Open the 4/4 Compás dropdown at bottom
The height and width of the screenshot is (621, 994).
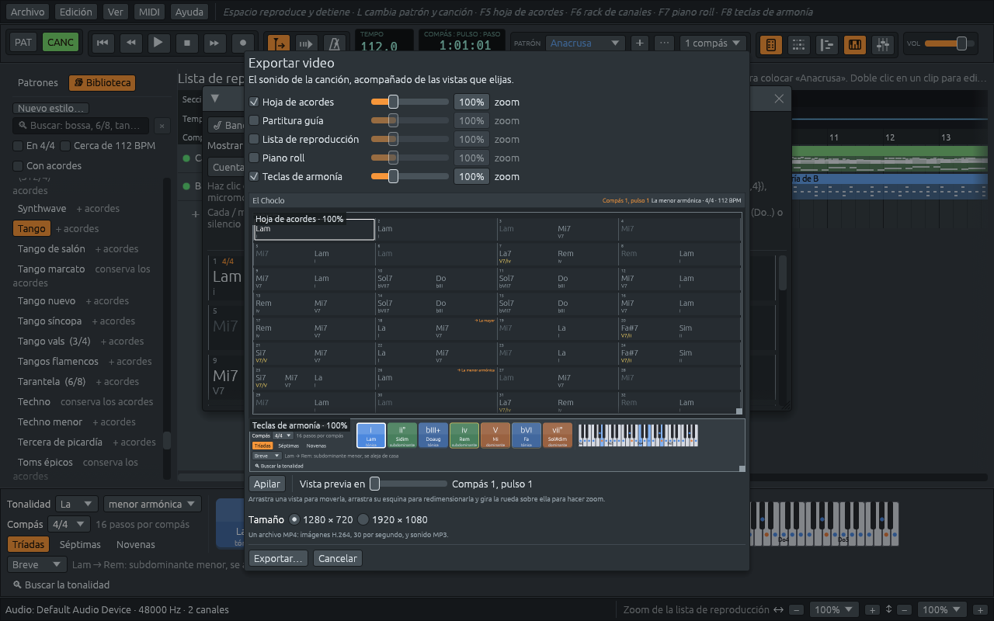pos(68,524)
